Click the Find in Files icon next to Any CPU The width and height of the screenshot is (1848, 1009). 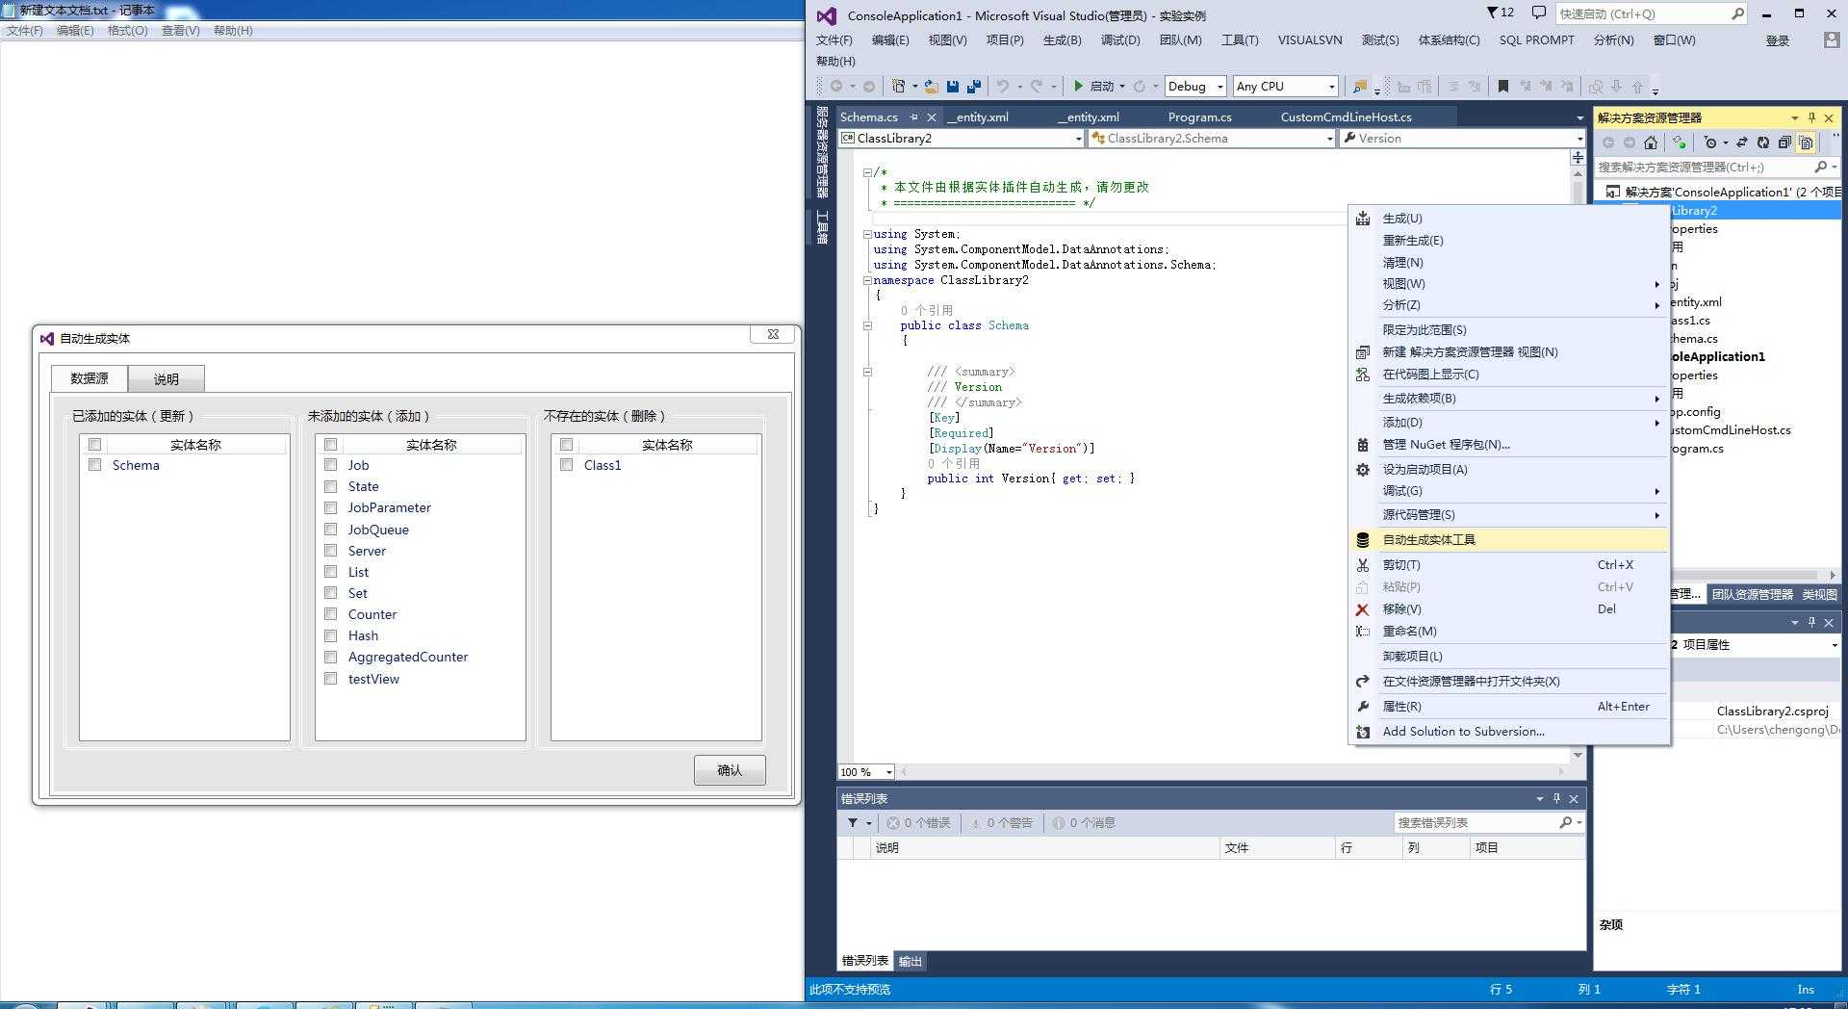pyautogui.click(x=1360, y=87)
